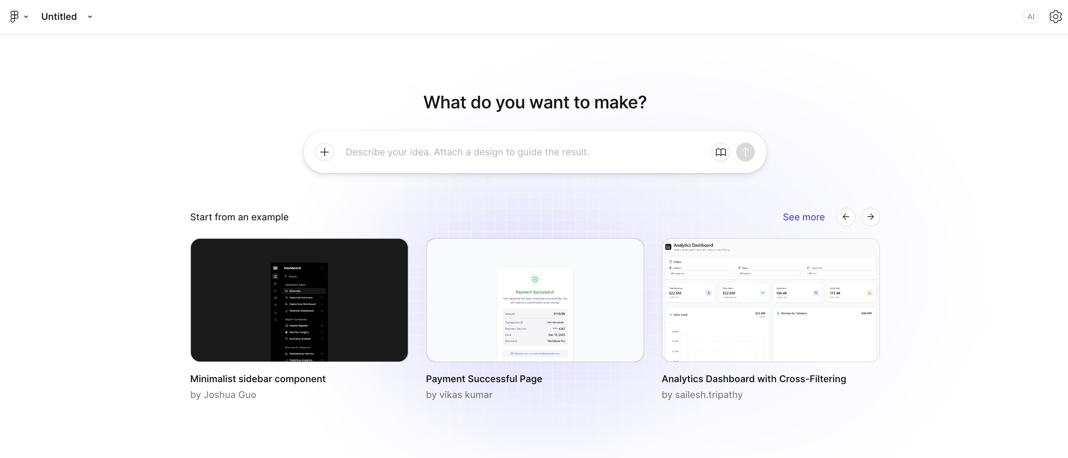The height and width of the screenshot is (458, 1068).
Task: Open the Figma main menu logo
Action: pyautogui.click(x=14, y=16)
